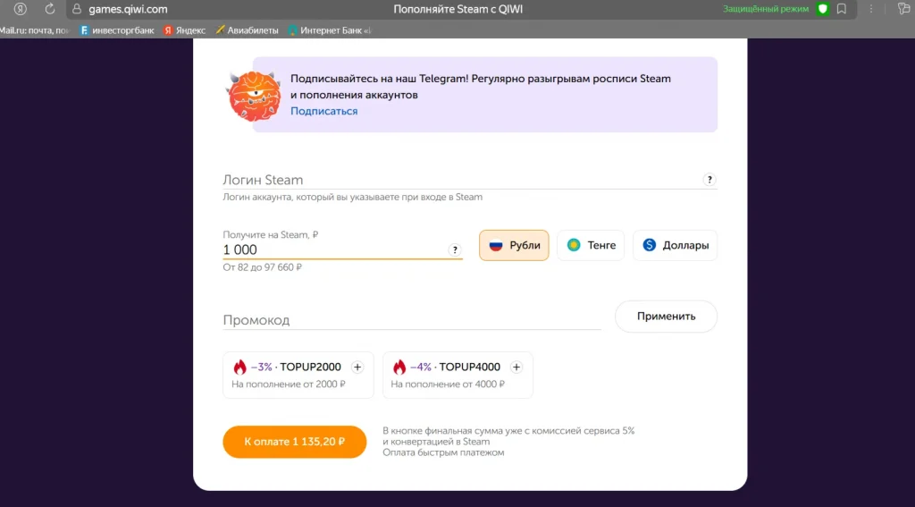This screenshot has width=915, height=507.
Task: Open the инвесторгбанк bookmark
Action: click(117, 30)
